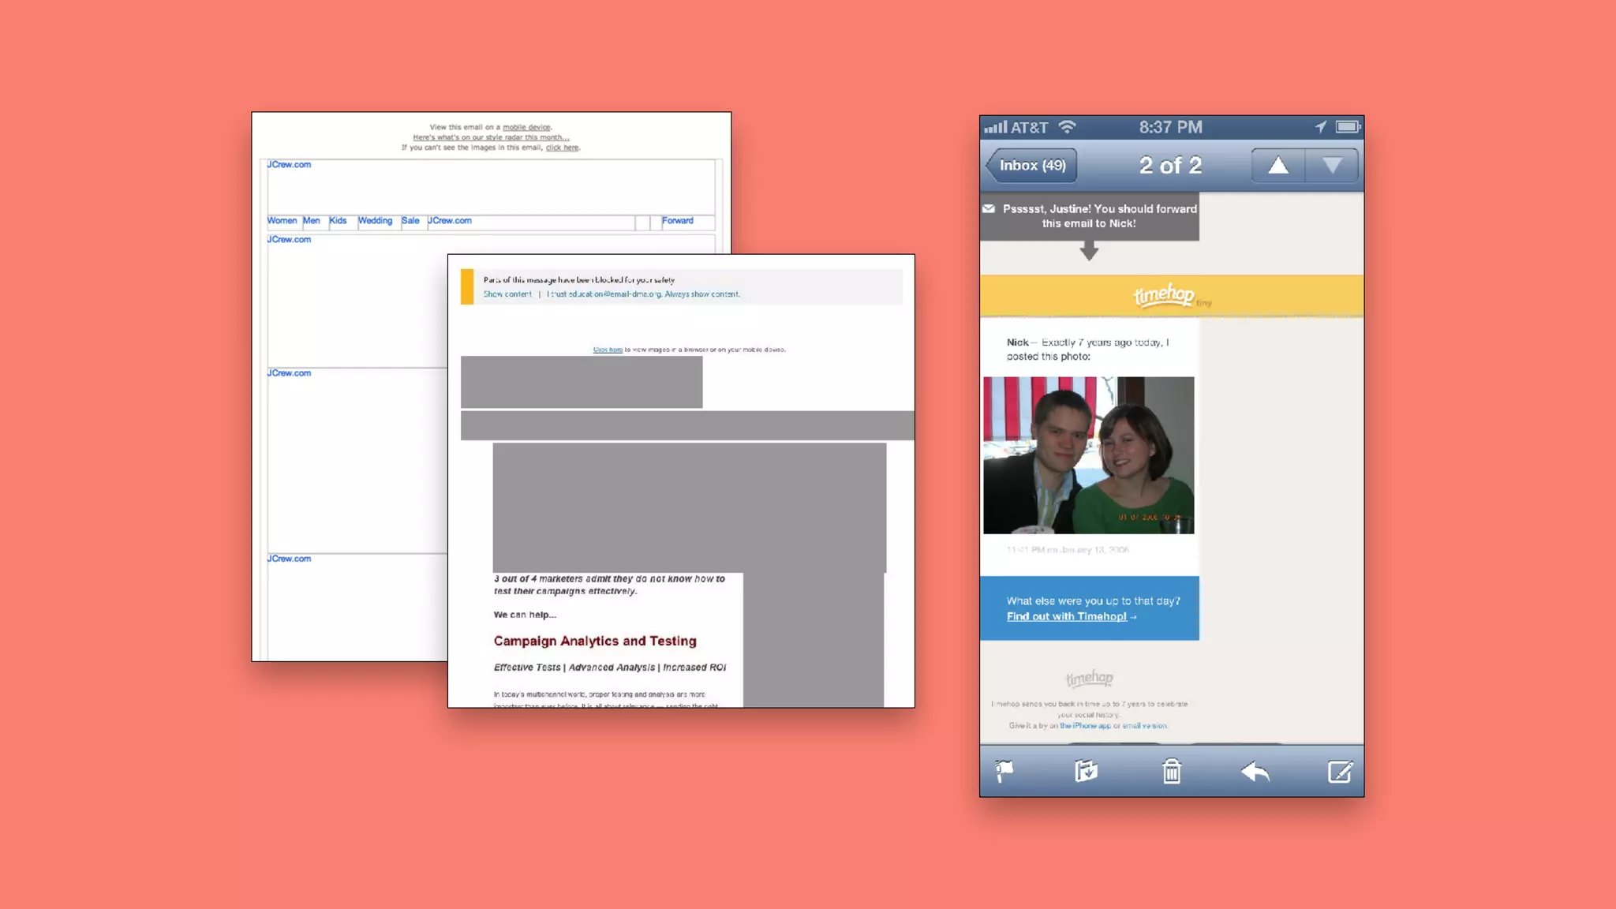Tap the trash delete icon

point(1172,771)
